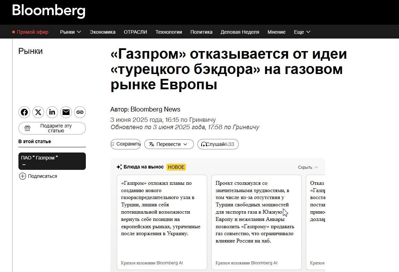Click the sparkle icon beside Блюда на вынос
Viewport: 399px width, 272px height.
tap(119, 167)
